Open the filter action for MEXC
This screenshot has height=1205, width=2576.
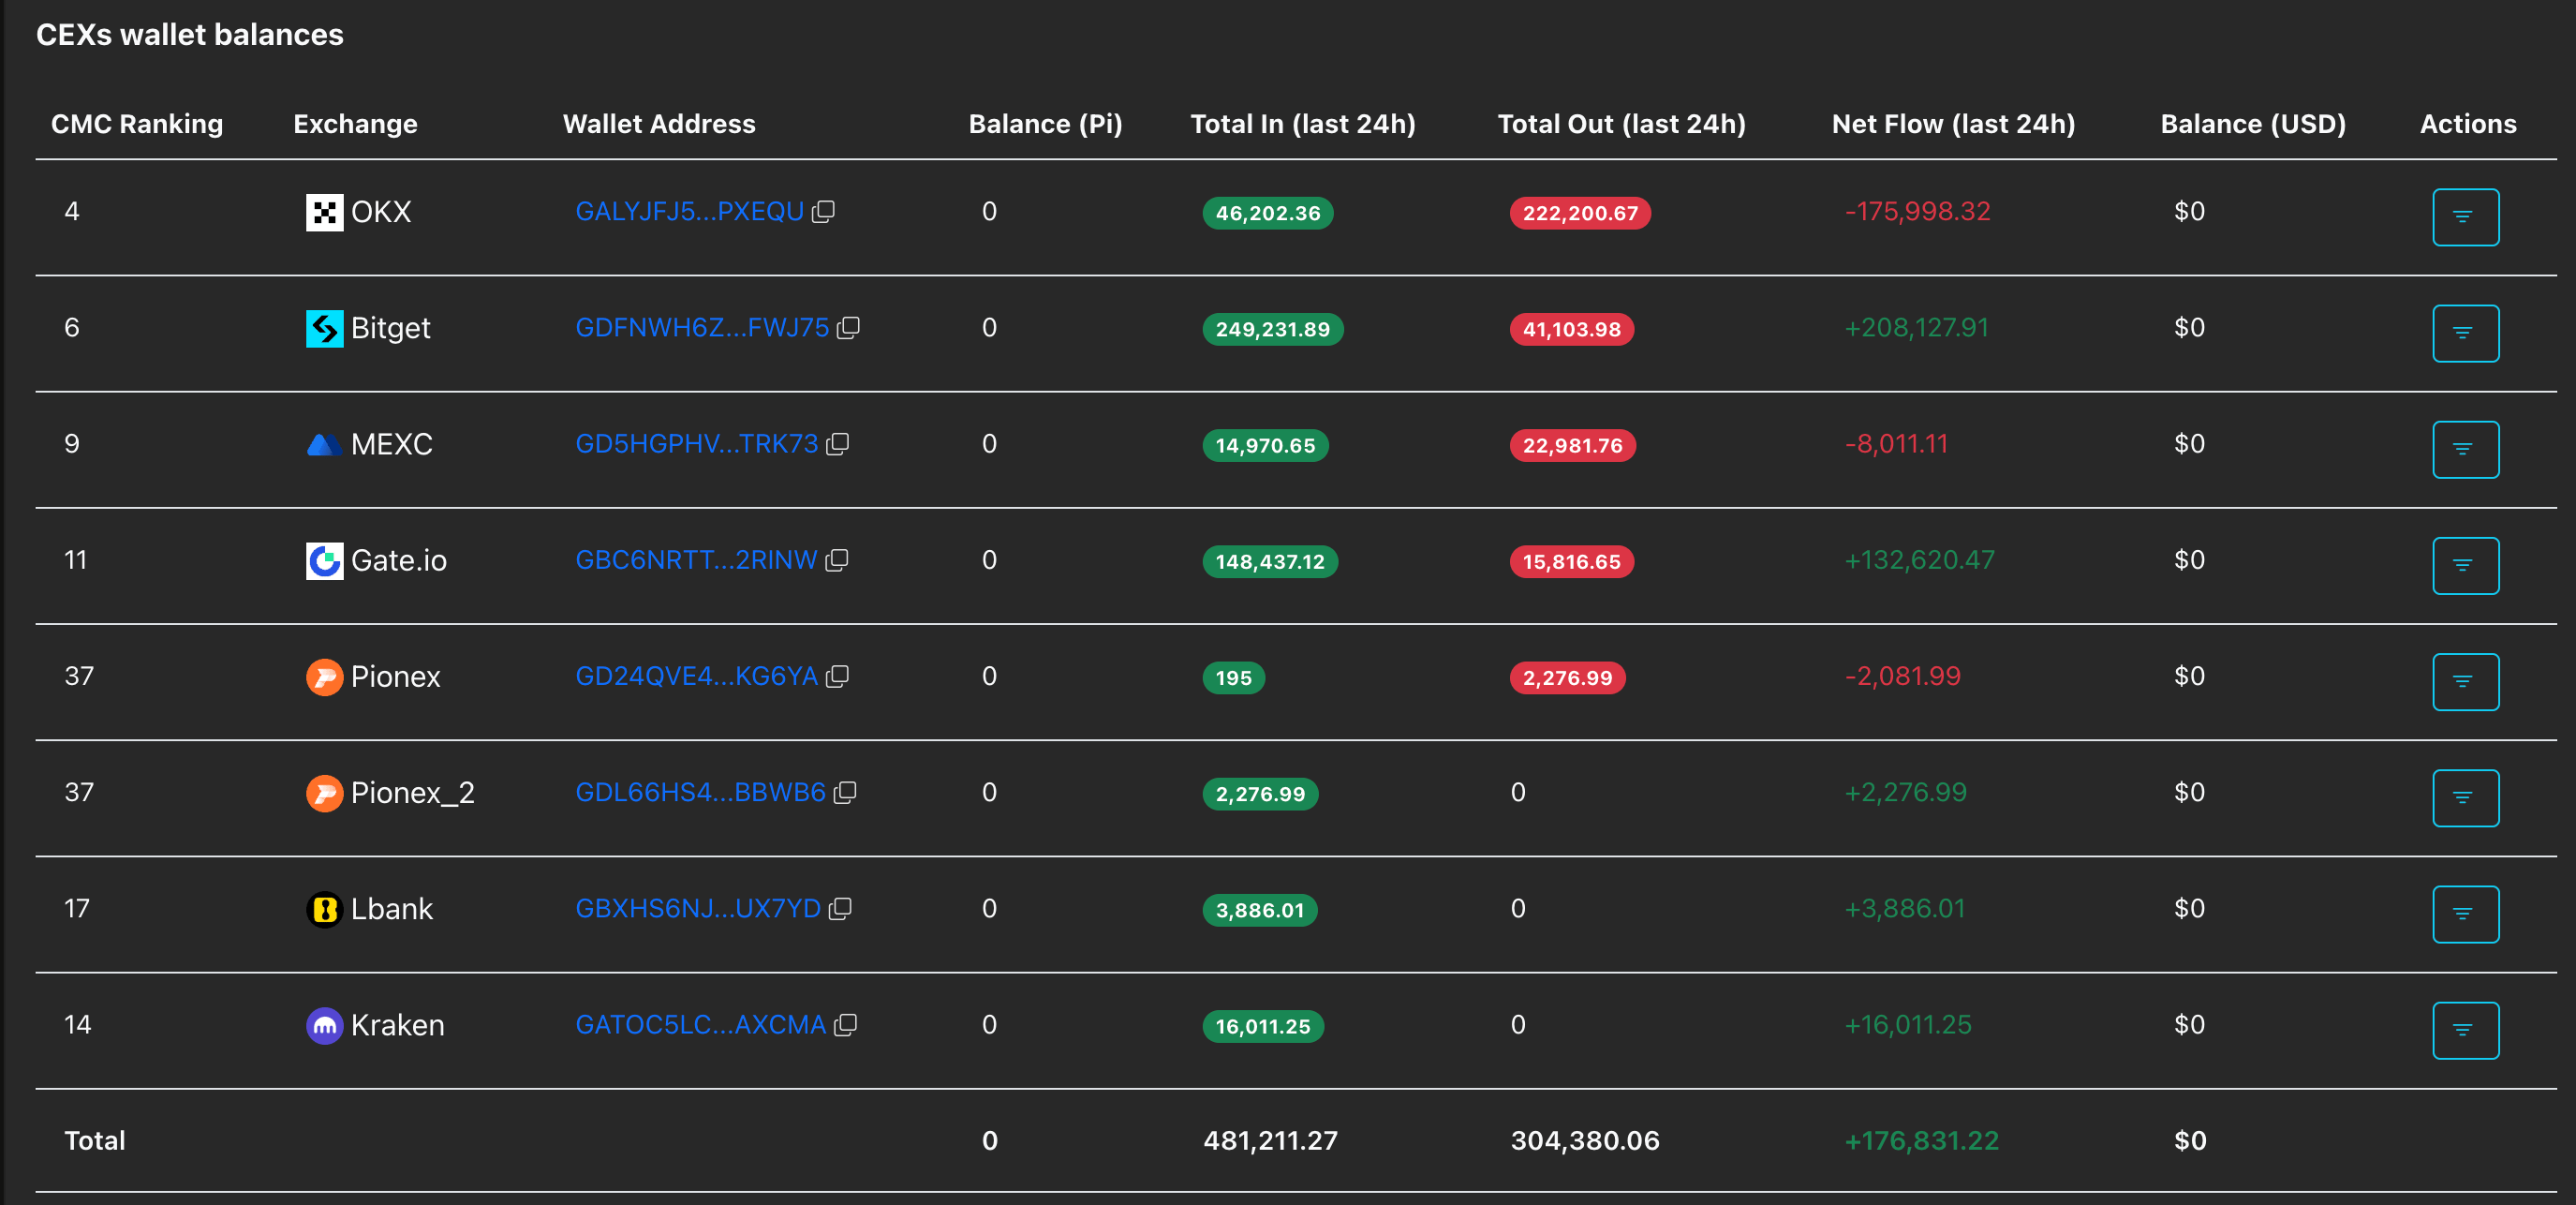(2465, 449)
